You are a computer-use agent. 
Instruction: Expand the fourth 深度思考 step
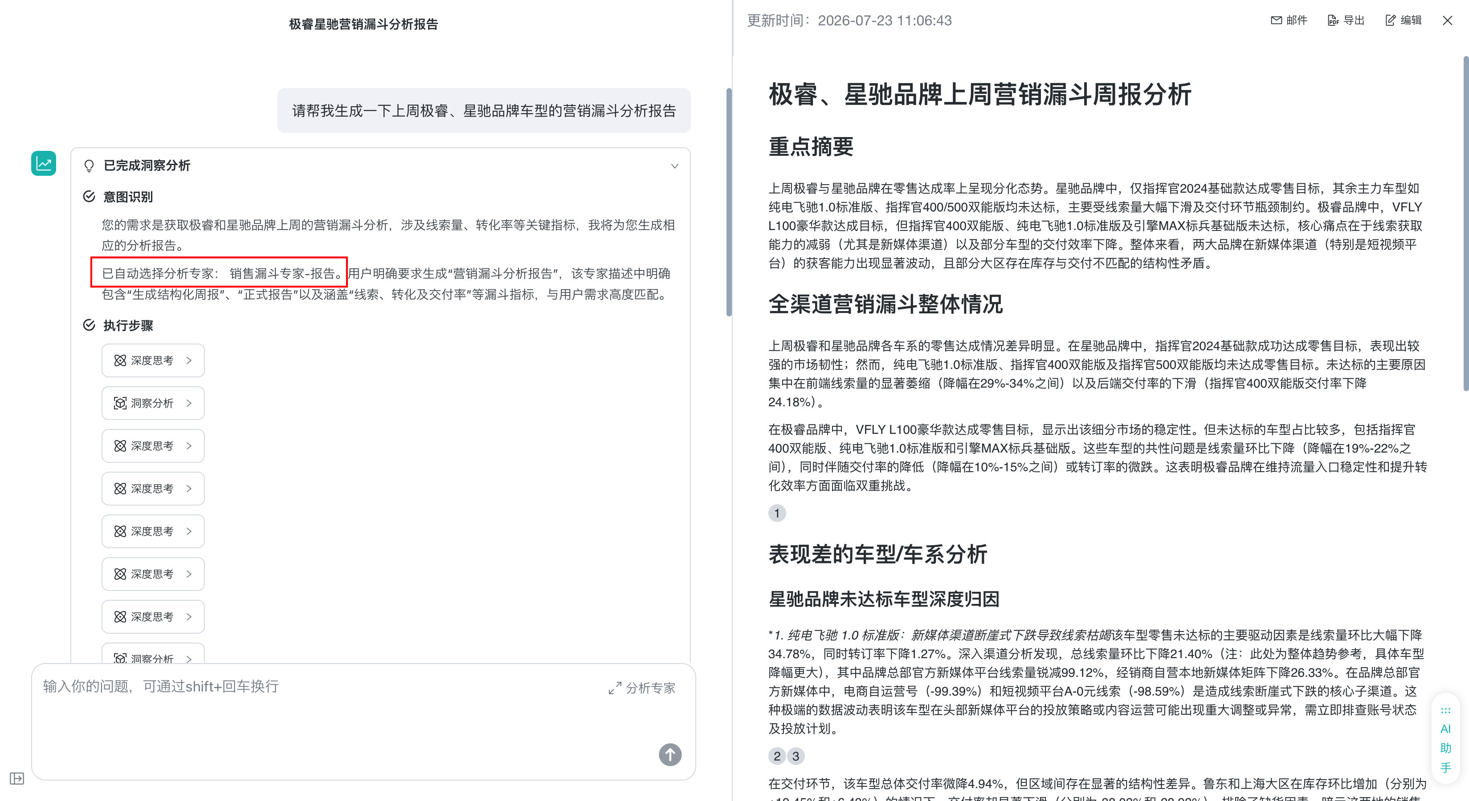click(x=153, y=531)
